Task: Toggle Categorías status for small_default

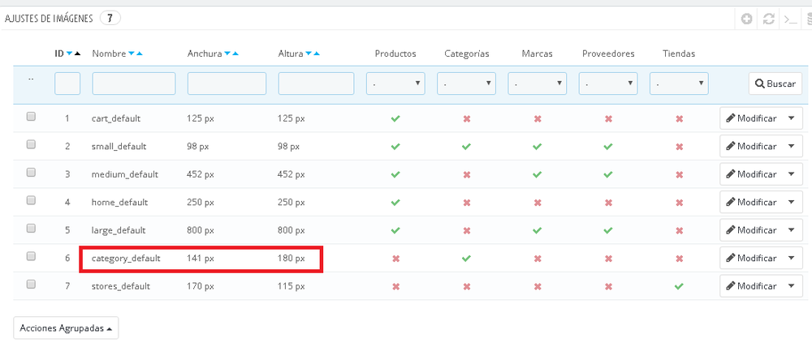Action: 467,146
